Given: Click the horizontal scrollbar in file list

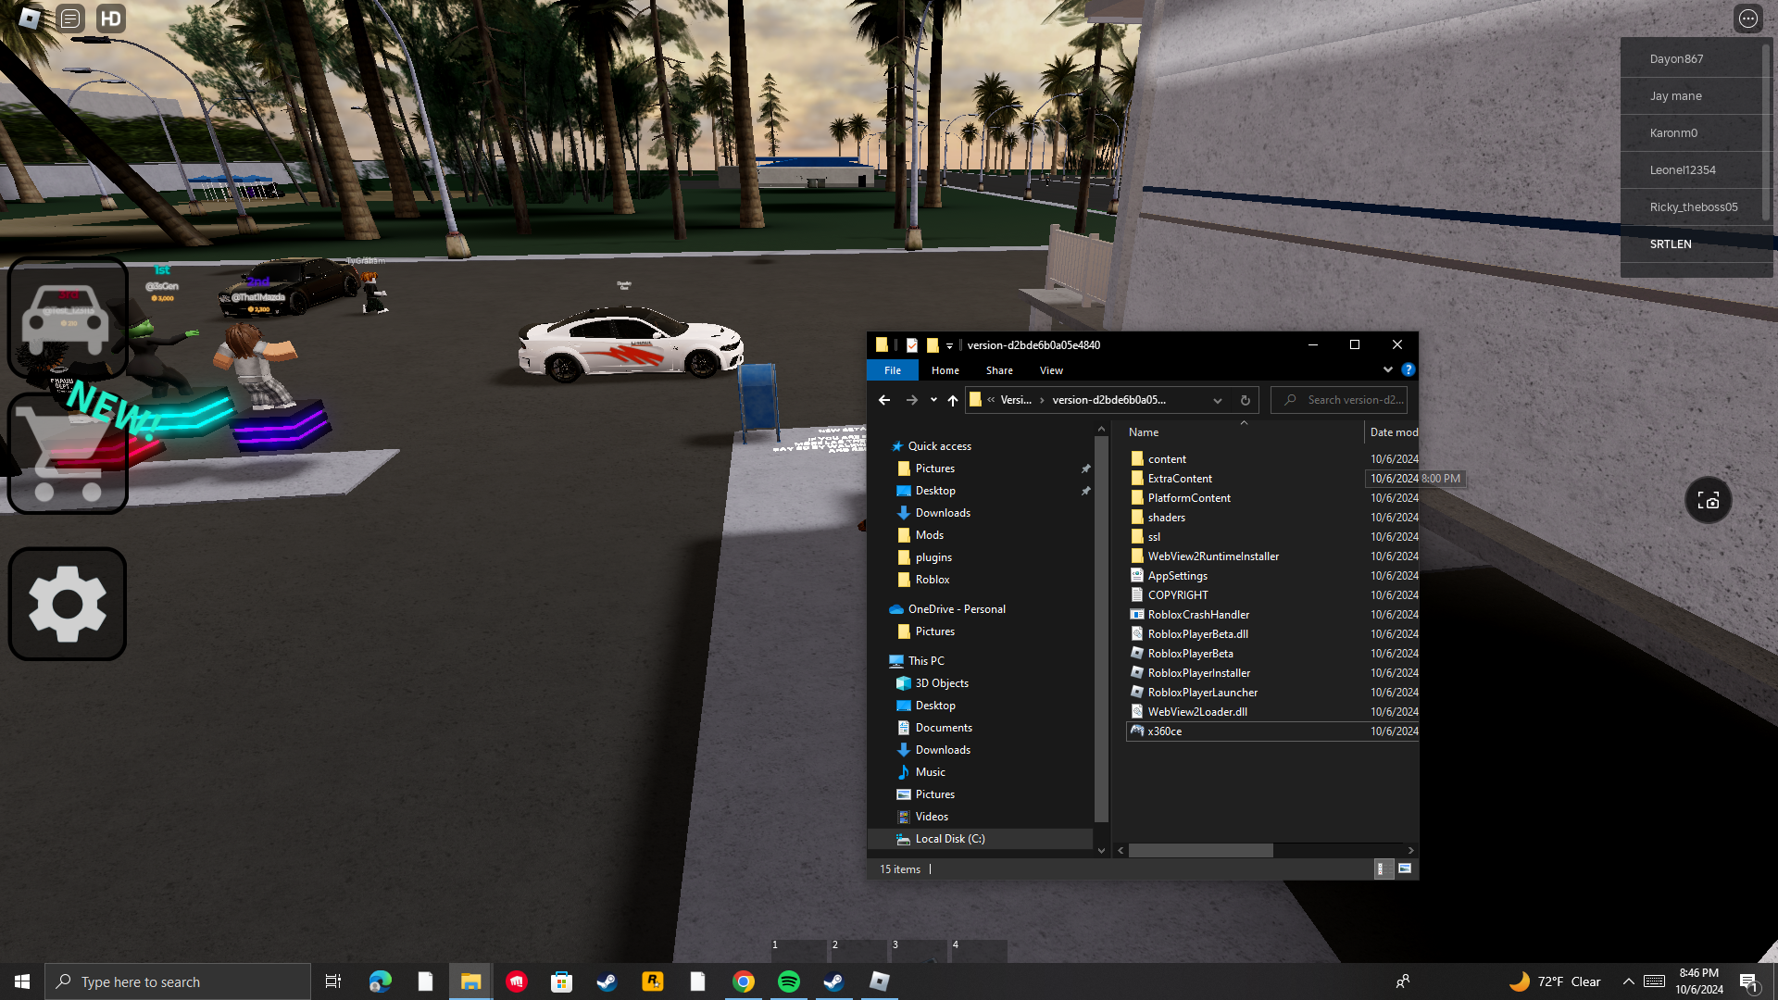Looking at the screenshot, I should coord(1200,850).
